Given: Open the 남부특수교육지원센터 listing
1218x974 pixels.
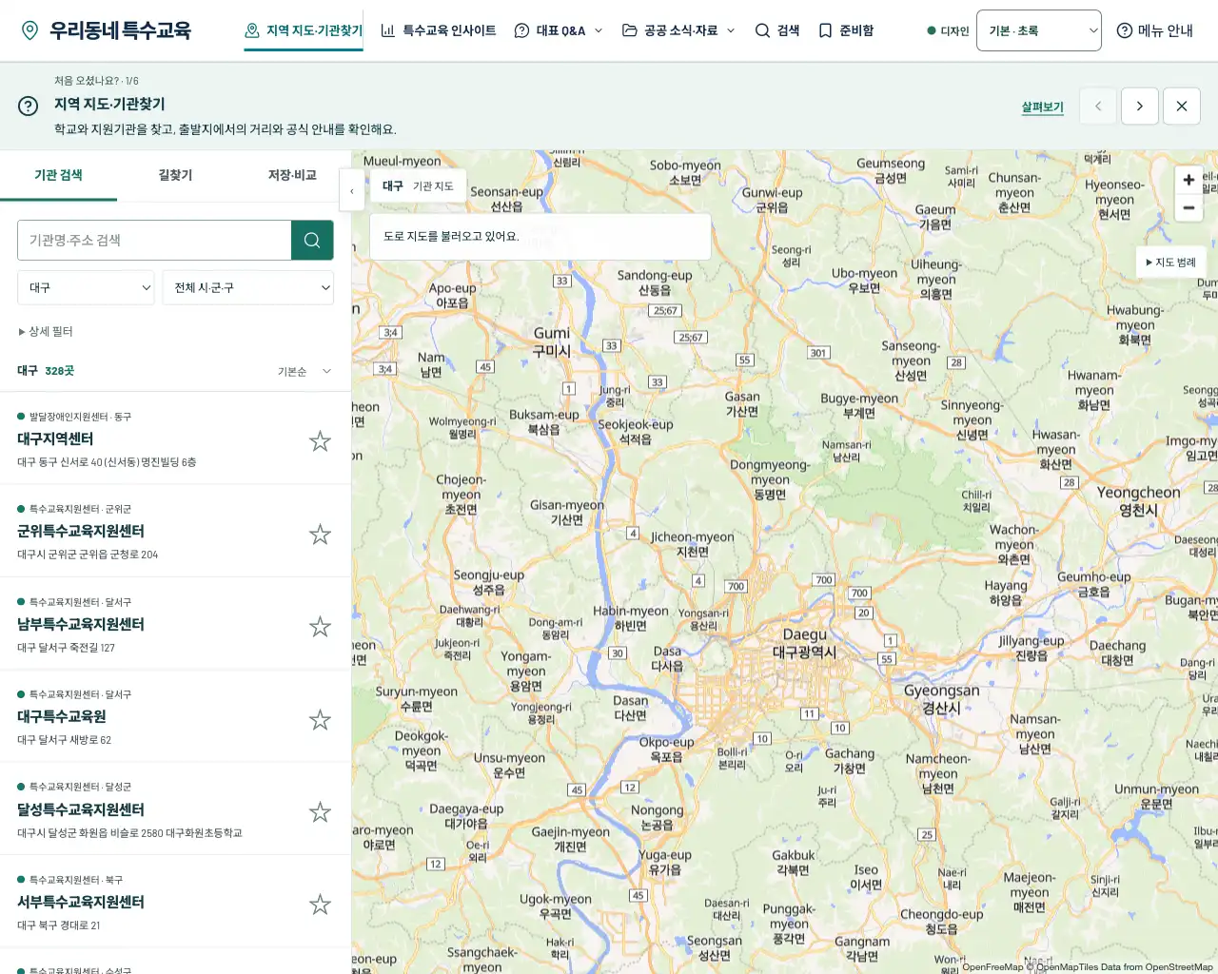Looking at the screenshot, I should pos(81,625).
